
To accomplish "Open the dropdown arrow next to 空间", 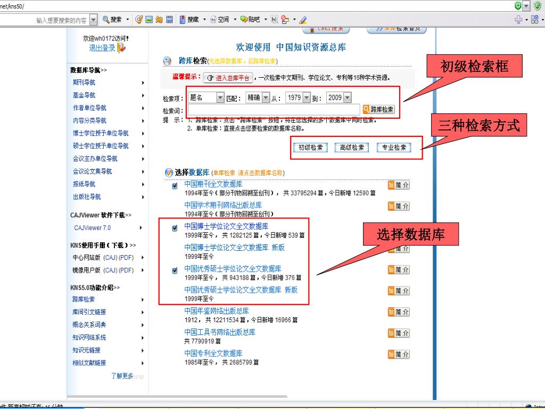I will coord(235,20).
